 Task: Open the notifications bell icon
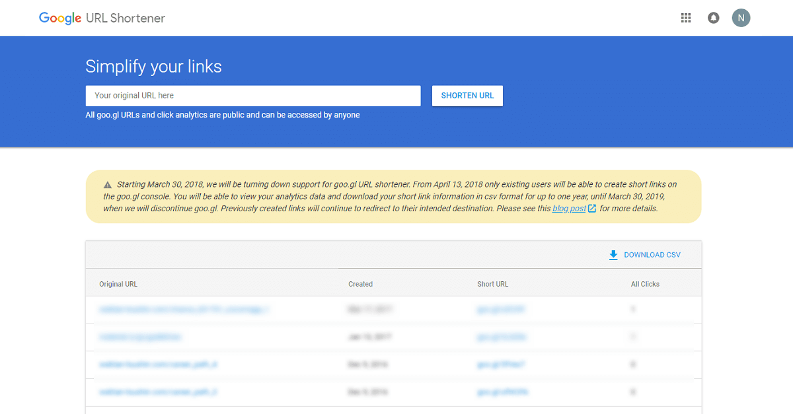coord(714,18)
